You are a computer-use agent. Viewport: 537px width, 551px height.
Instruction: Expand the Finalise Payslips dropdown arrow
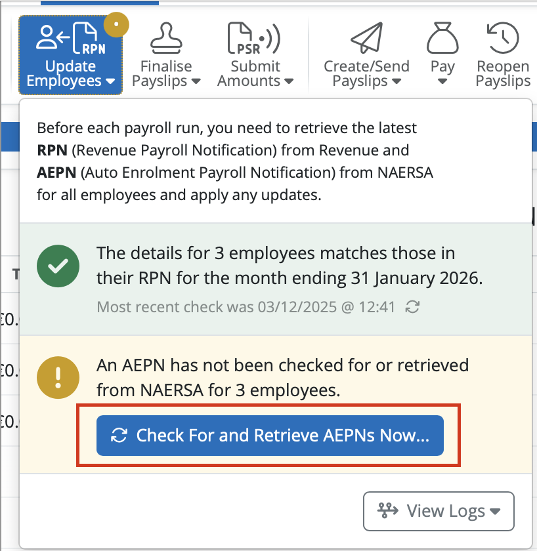[x=196, y=82]
